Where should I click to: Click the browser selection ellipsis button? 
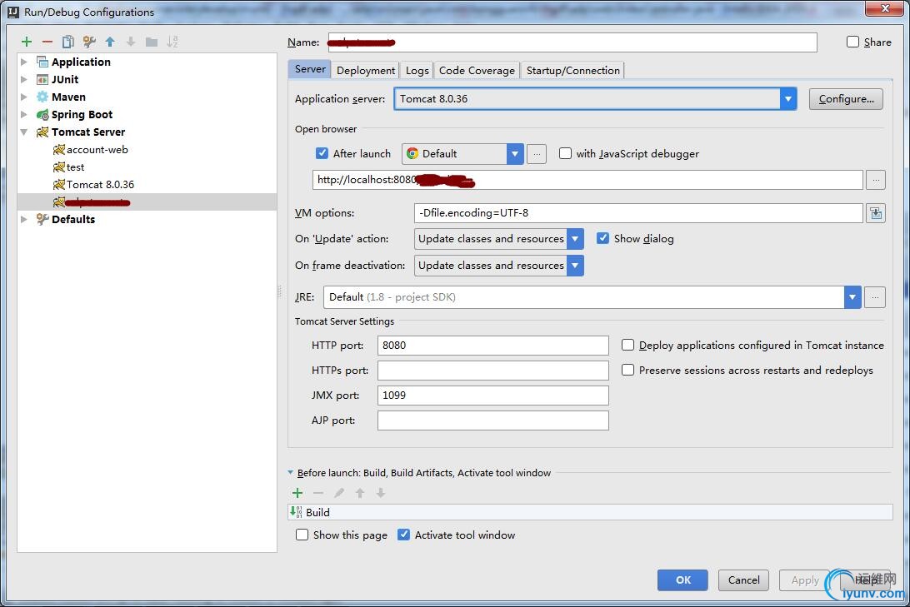[x=537, y=154]
